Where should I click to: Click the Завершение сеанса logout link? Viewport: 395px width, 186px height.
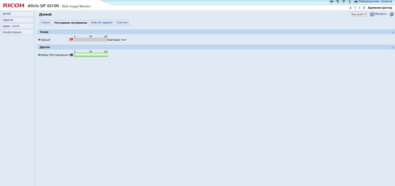[x=375, y=1]
